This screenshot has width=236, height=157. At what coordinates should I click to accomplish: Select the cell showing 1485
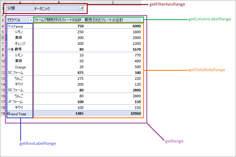click(78, 113)
